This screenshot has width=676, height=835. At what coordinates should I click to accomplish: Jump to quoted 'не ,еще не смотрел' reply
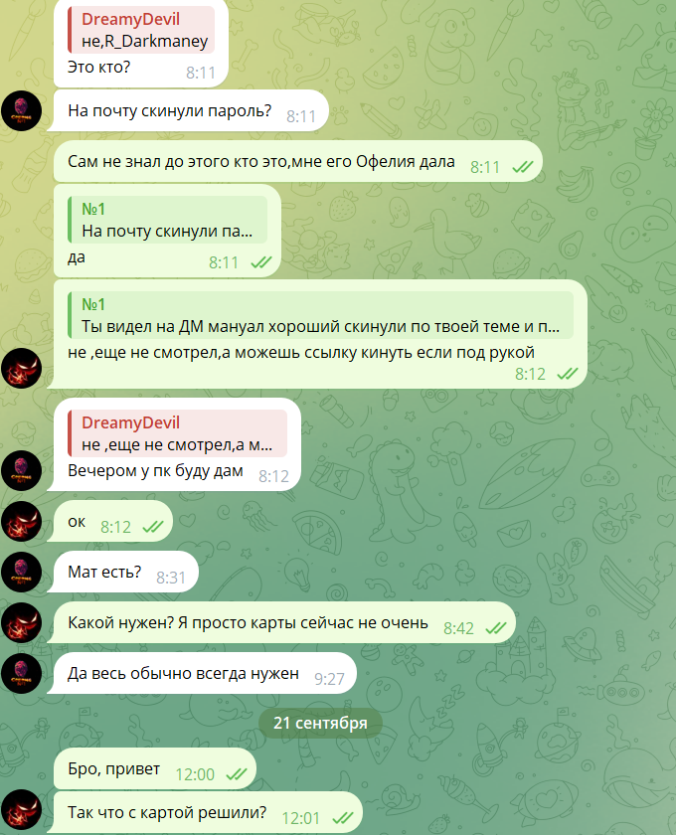tap(177, 433)
